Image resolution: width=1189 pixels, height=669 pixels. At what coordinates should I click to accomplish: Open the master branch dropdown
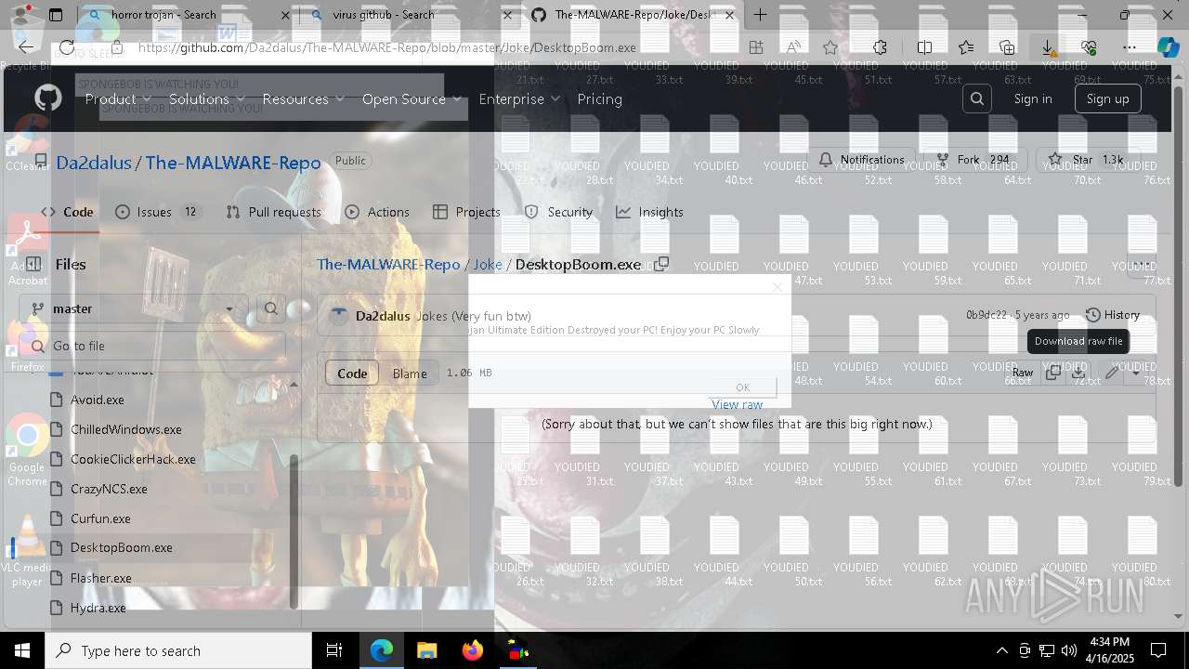[133, 308]
